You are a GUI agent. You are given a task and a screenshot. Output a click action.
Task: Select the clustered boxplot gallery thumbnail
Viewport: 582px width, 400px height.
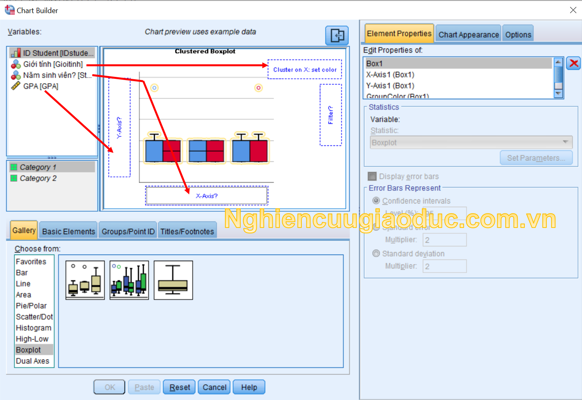(129, 280)
